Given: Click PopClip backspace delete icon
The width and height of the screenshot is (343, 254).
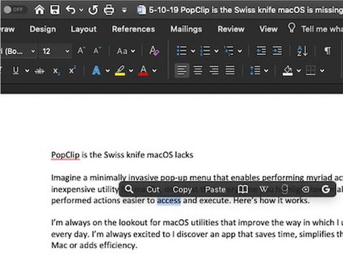Looking at the screenshot, I should (306, 189).
